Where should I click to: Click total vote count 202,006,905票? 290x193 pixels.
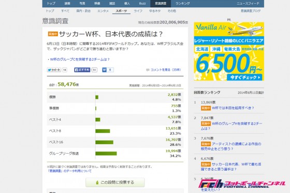174,22
